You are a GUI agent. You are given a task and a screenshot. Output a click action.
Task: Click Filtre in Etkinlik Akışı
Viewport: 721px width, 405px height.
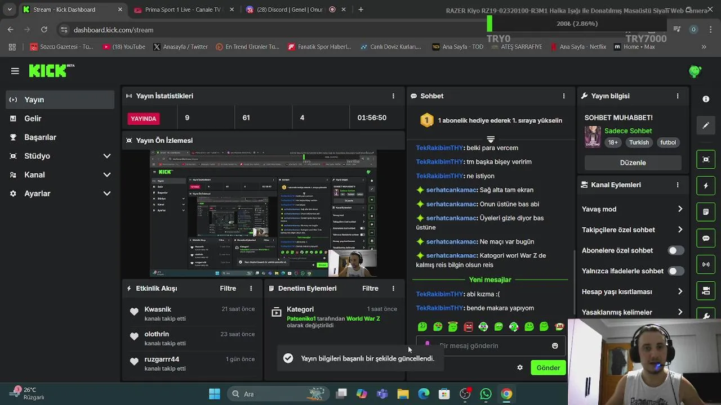(228, 289)
